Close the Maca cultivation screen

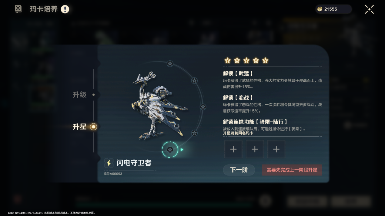tap(369, 9)
